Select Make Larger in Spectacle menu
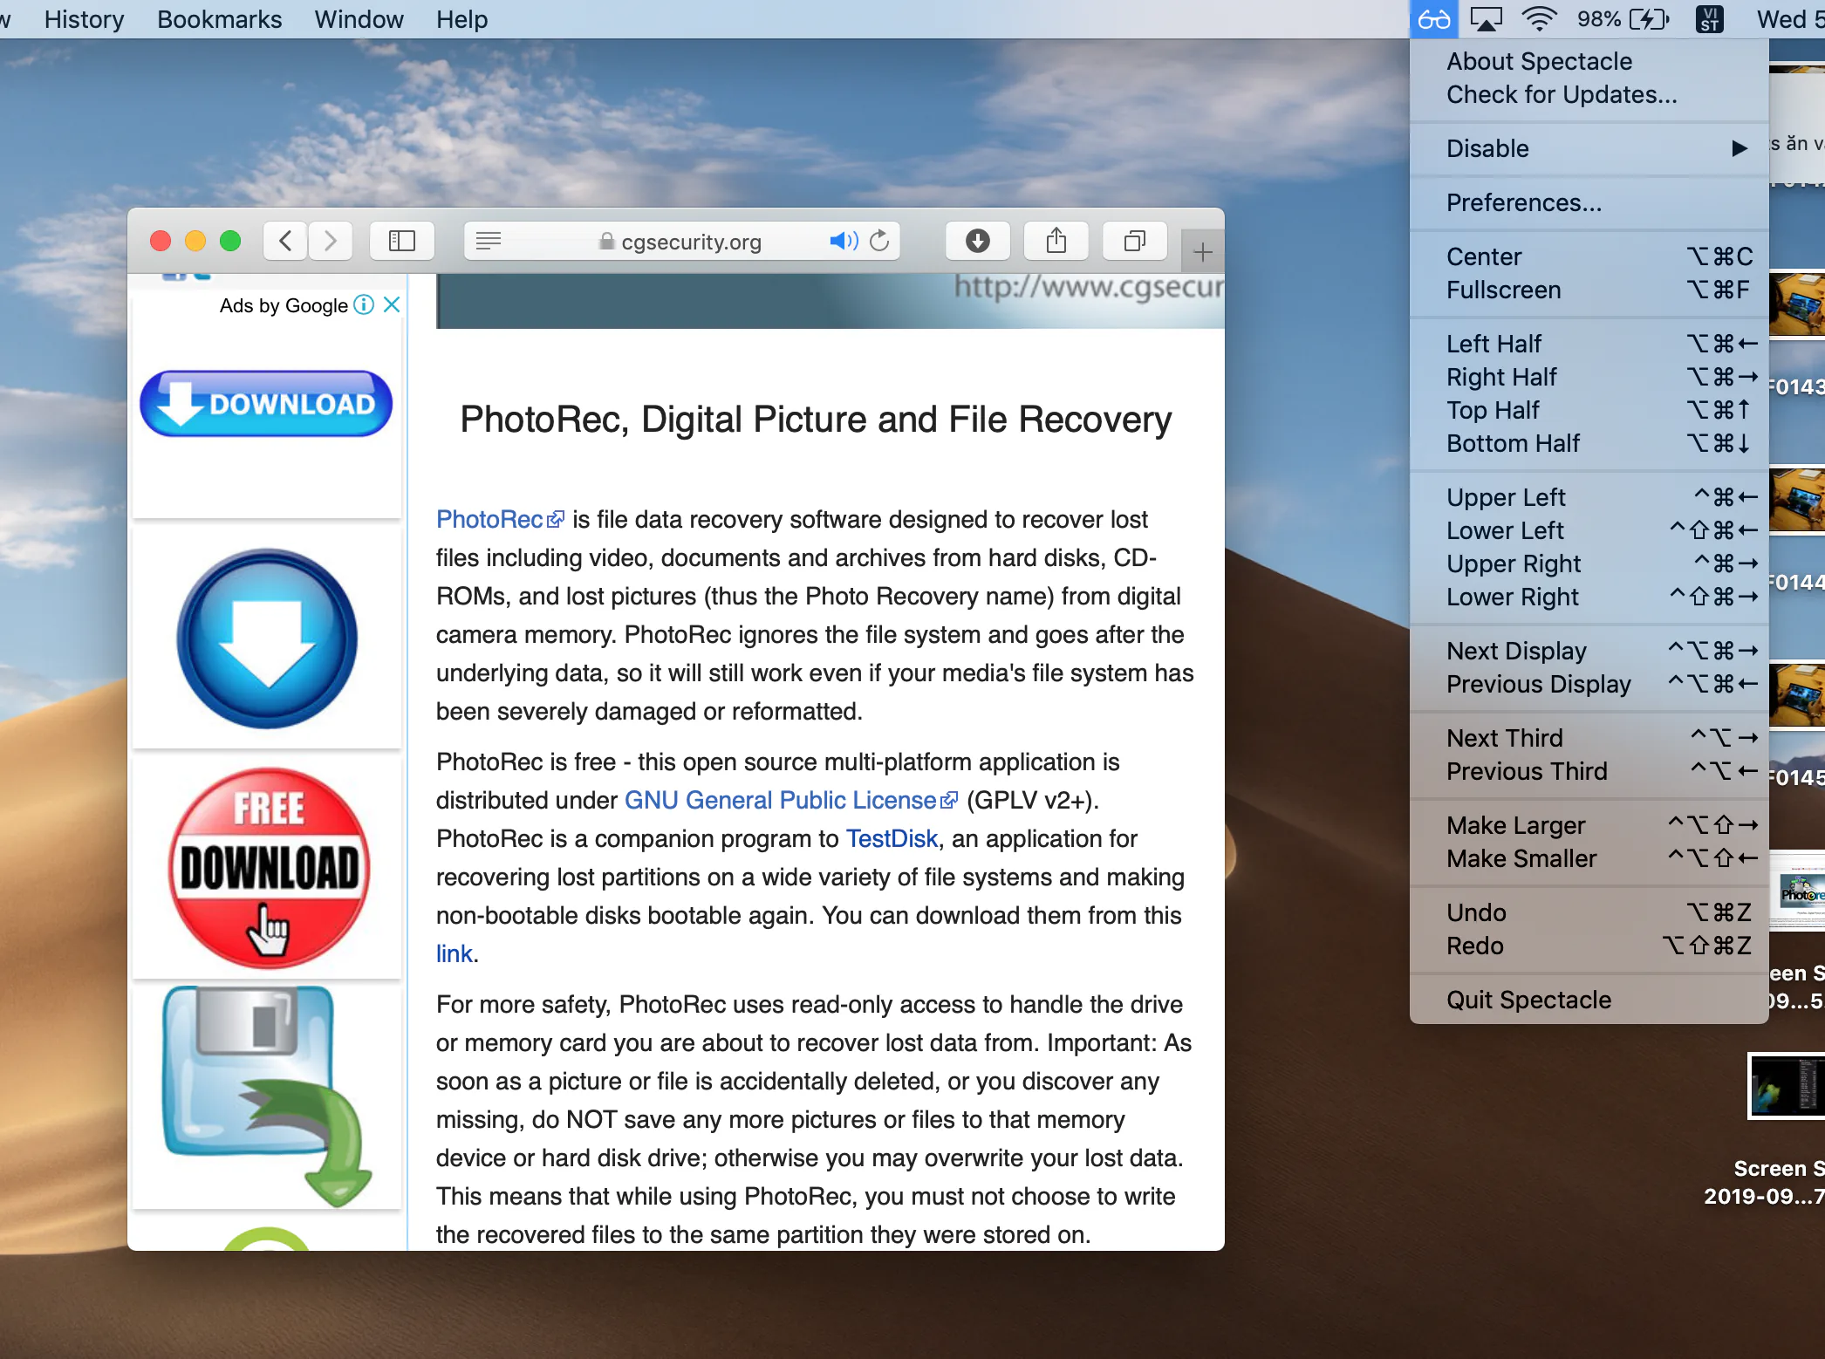 coord(1589,825)
